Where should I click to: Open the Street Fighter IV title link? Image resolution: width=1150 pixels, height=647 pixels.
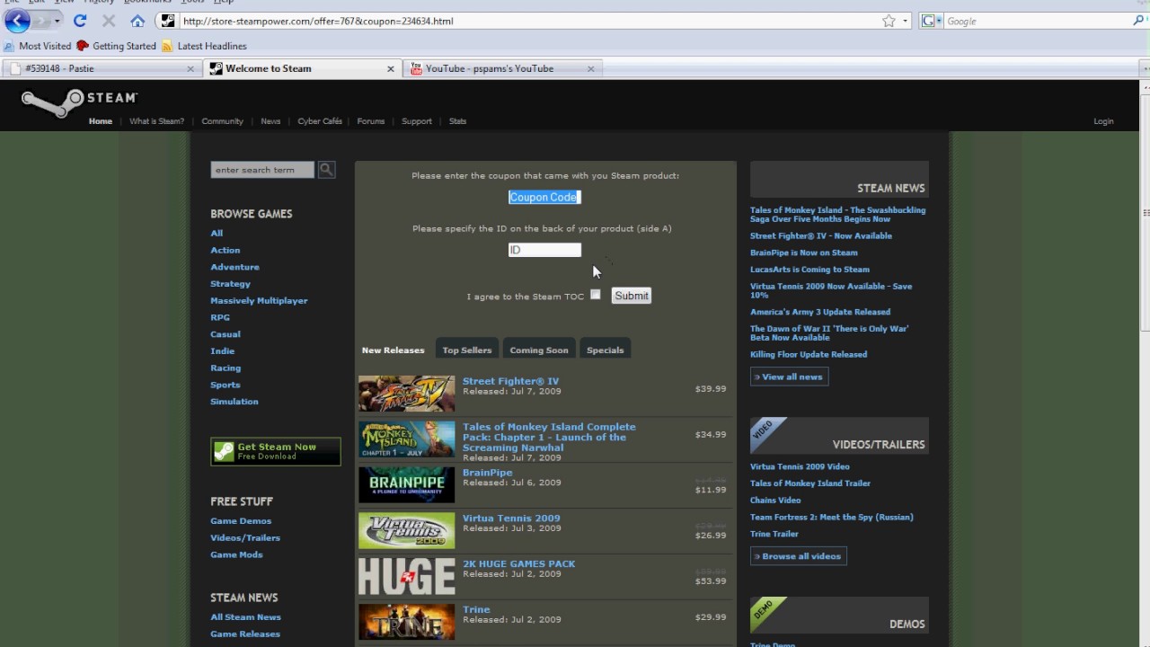pos(510,381)
